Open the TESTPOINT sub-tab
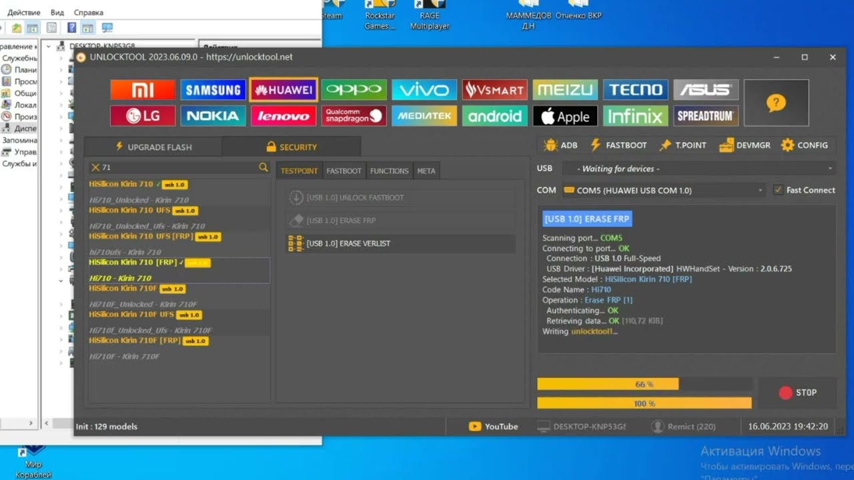 299,171
